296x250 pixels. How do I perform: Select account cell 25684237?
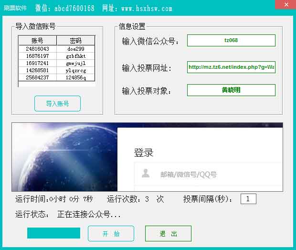[x=37, y=77]
